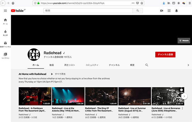The height and width of the screenshot is (122, 192).
Task: Click the multicolor extension icon in toolbar
Action: [x=184, y=3]
